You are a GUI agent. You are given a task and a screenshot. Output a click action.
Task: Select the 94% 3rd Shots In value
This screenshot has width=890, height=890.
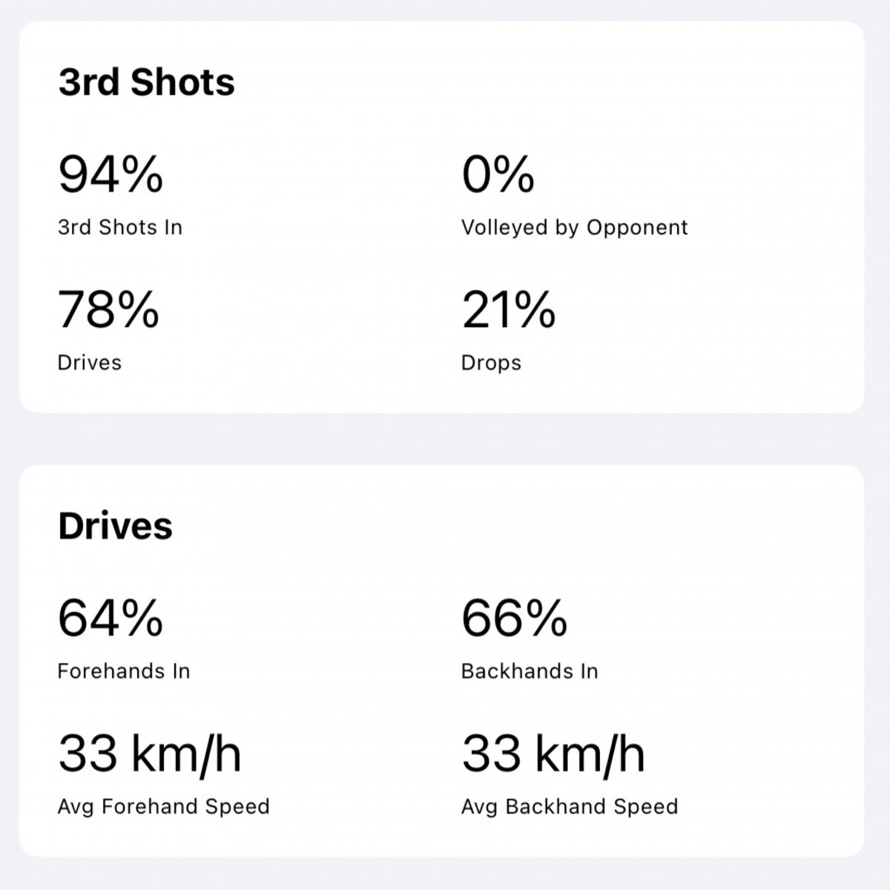tap(111, 174)
